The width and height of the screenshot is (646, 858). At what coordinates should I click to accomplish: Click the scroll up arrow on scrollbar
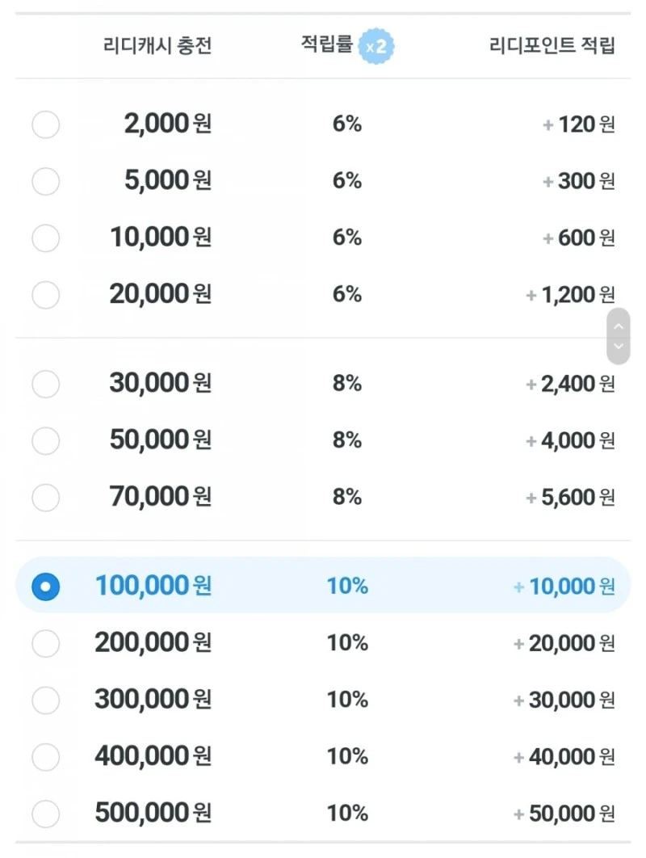tap(618, 326)
